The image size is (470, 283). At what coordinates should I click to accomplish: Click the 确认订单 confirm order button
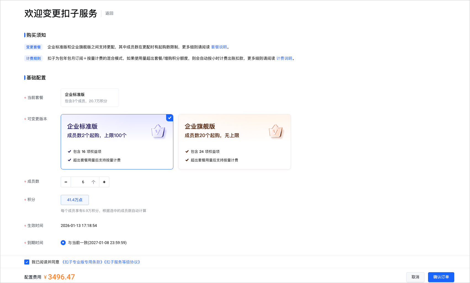coord(441,277)
